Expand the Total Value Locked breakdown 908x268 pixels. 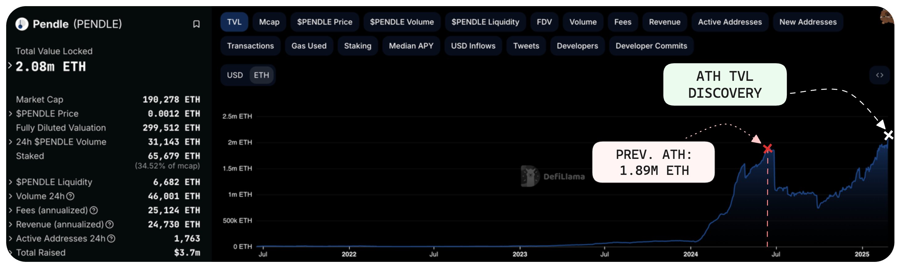10,65
